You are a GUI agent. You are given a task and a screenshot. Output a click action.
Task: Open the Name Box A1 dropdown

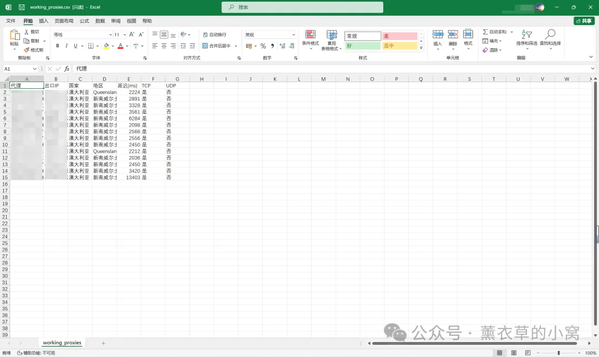coord(35,69)
